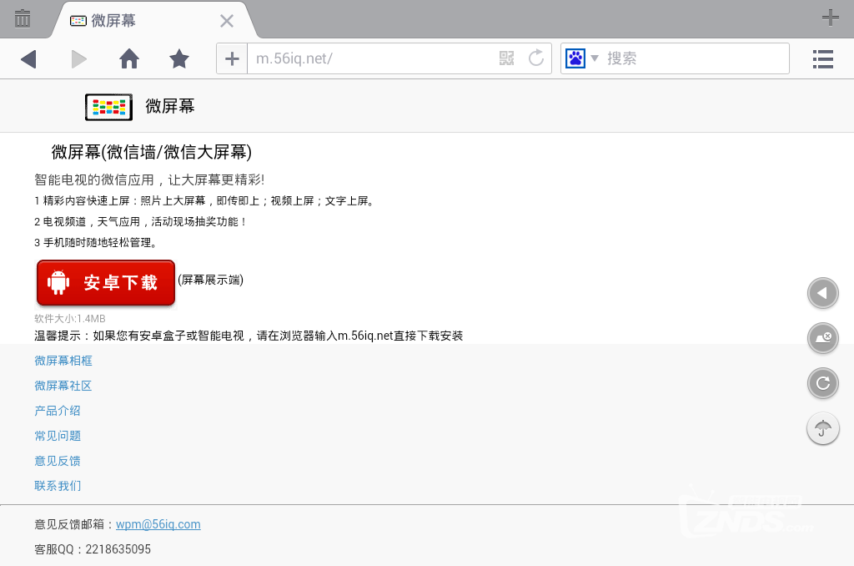
Task: Click the plus icon beside the address
Action: point(232,58)
